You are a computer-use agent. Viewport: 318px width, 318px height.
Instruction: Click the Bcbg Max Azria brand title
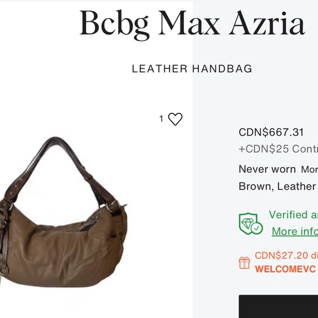192,24
